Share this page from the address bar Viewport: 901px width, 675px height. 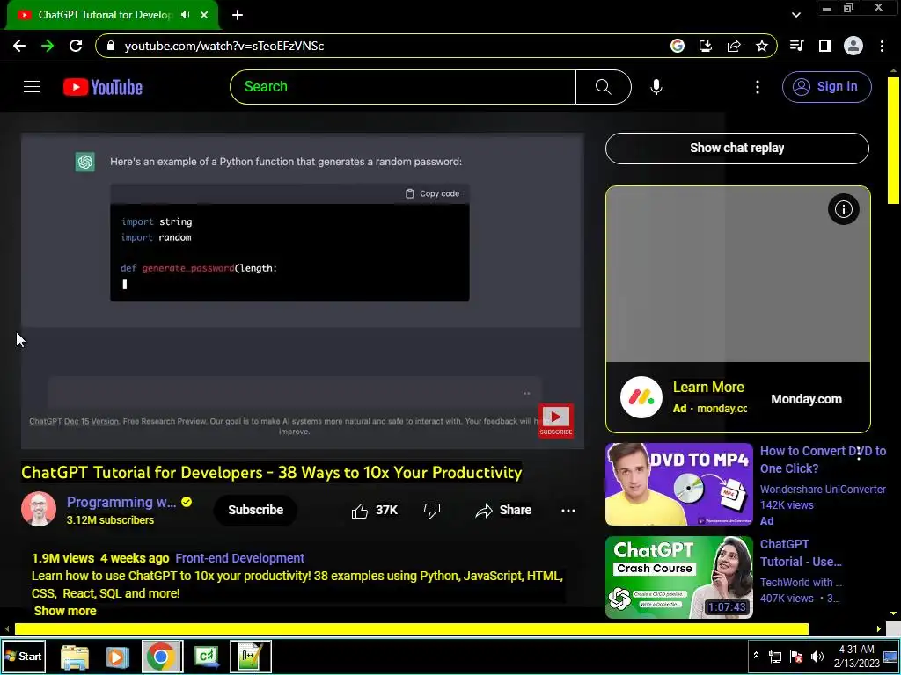click(734, 46)
